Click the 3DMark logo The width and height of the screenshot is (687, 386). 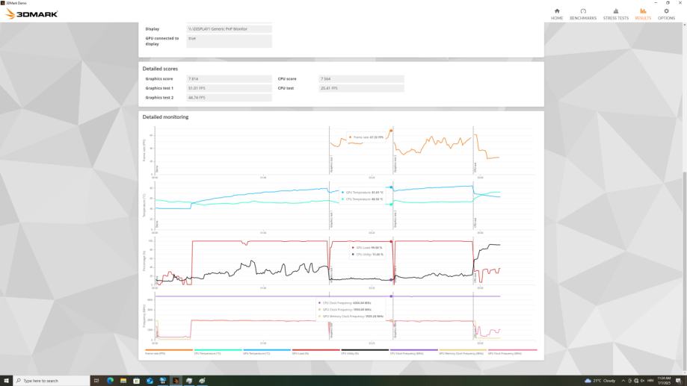[31, 14]
